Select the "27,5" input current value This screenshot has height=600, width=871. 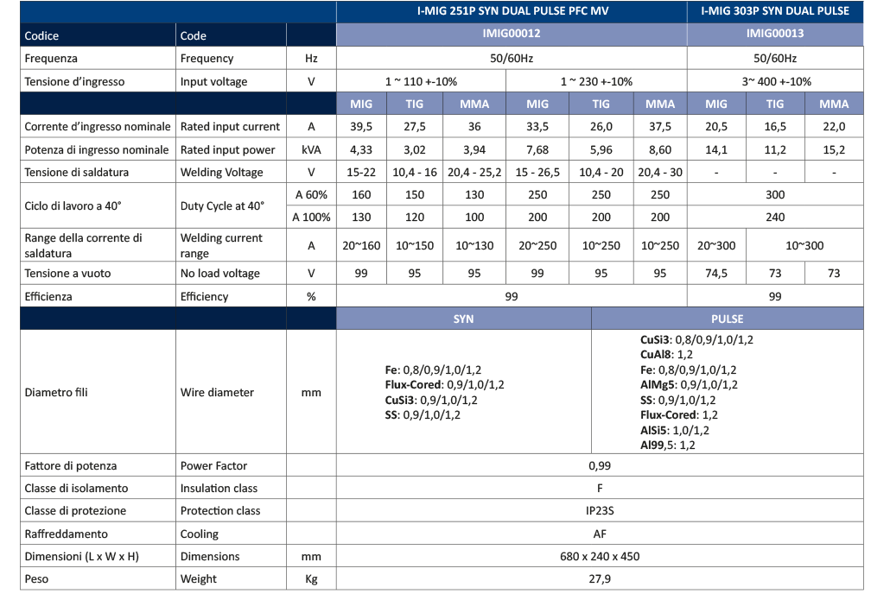415,127
